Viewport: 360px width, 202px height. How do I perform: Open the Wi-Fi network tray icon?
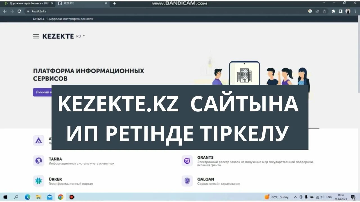click(317, 197)
